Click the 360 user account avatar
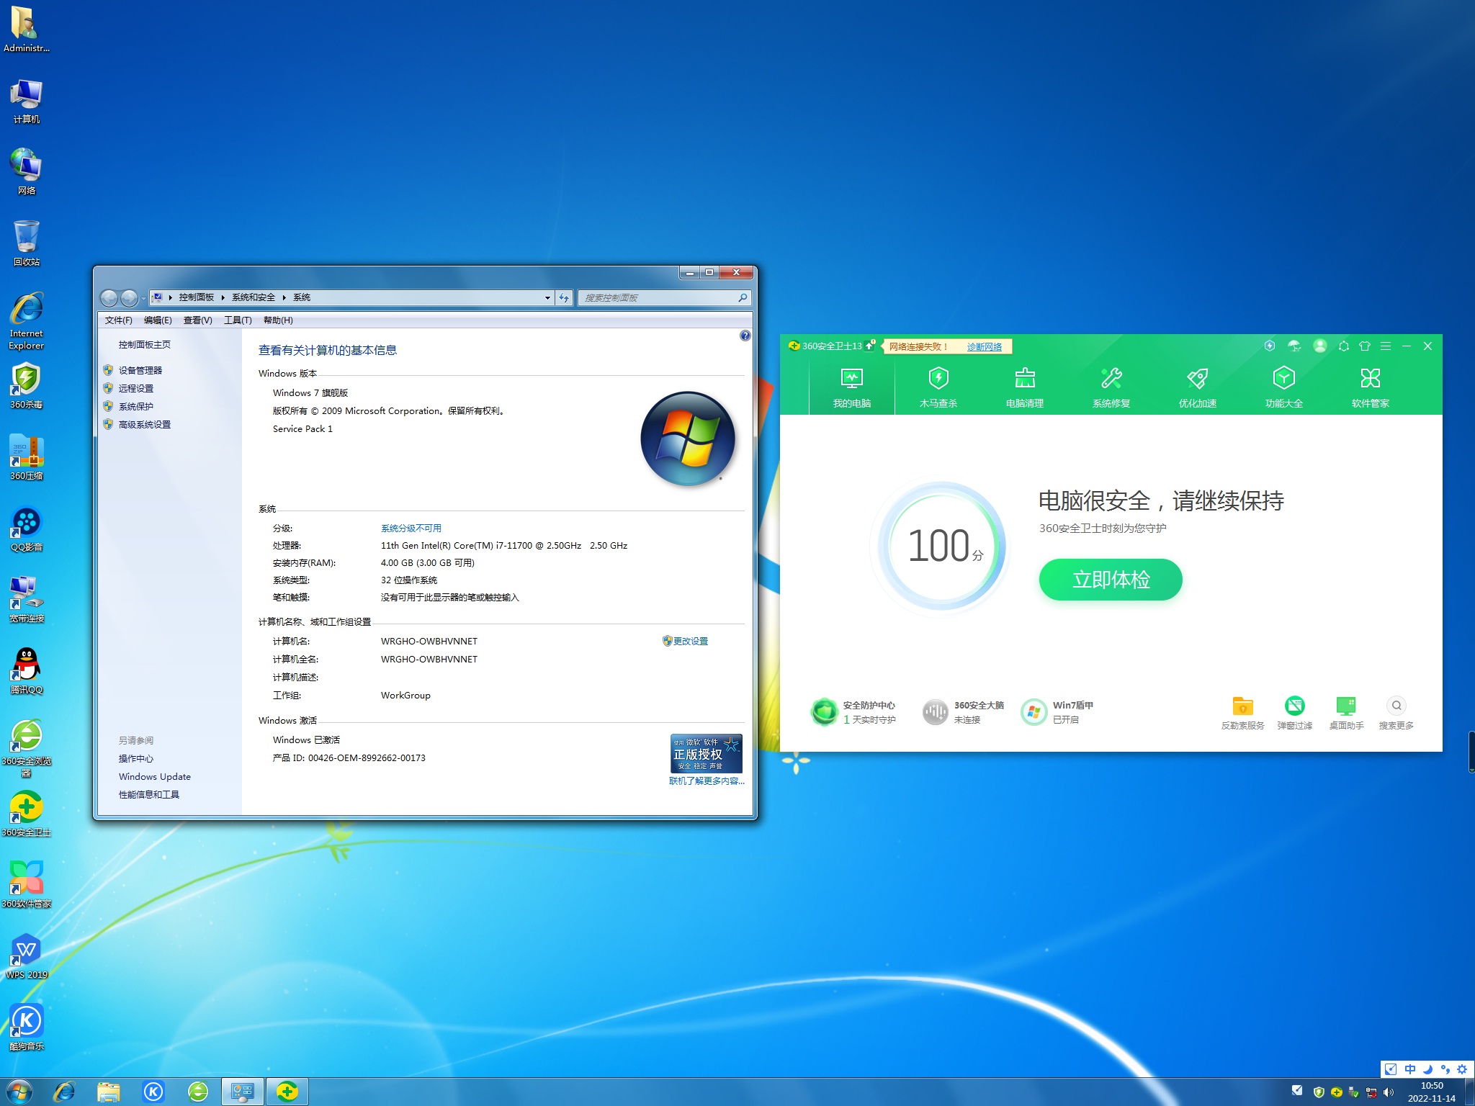This screenshot has width=1475, height=1106. (1319, 346)
